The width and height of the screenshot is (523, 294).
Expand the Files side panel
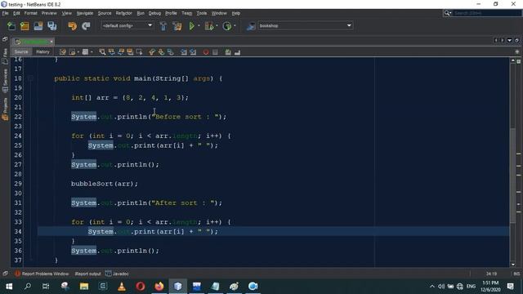point(5,56)
